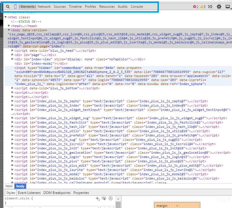
Task: Expand script data-lsid plus_js_head
Action: tap(12, 50)
